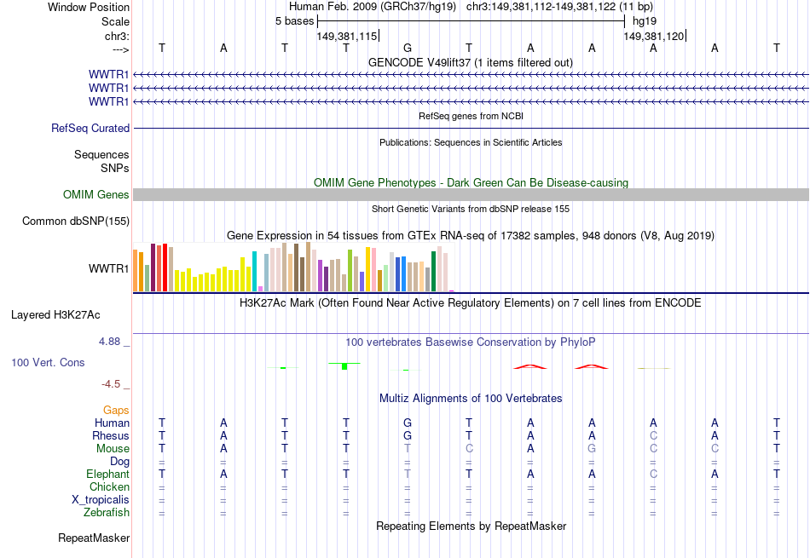Click the orange Gaps label

tap(116, 411)
